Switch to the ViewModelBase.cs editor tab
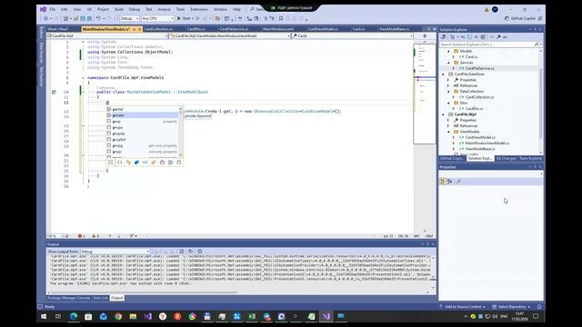The image size is (582, 327). click(x=394, y=29)
